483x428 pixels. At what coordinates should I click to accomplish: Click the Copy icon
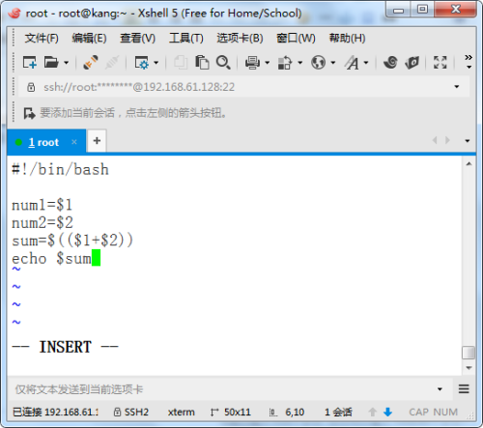pos(181,62)
